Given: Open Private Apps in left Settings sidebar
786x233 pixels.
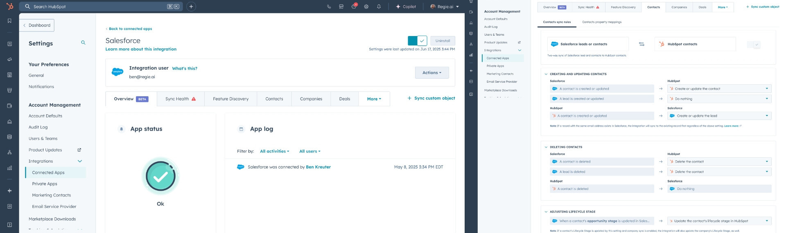Looking at the screenshot, I should 45,184.
